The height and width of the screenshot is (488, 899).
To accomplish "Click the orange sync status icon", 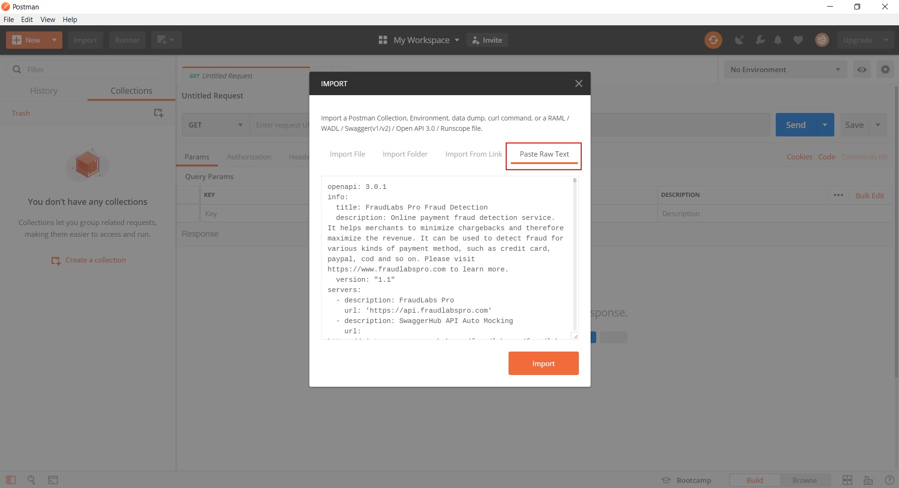I will 713,40.
